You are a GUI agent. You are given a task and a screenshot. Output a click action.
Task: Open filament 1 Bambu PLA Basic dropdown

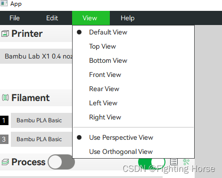click(x=41, y=120)
